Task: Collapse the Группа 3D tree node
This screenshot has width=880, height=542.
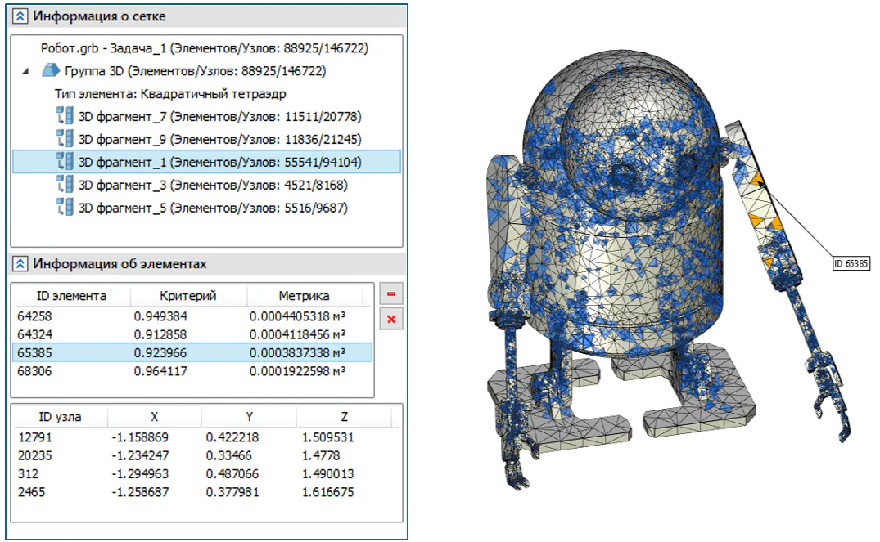Action: [x=25, y=71]
